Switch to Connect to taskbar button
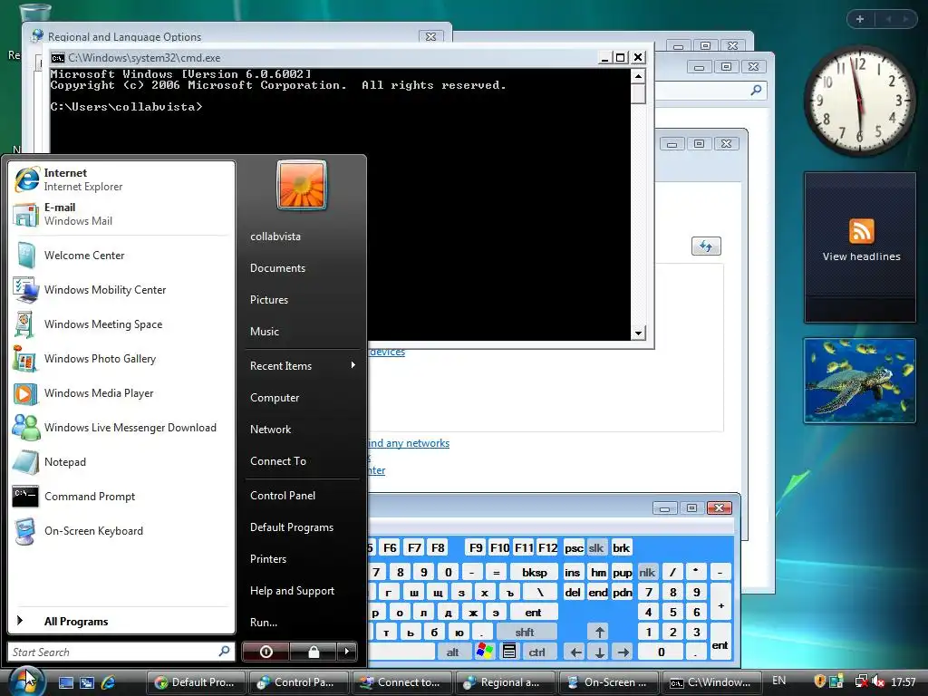The image size is (928, 696). pyautogui.click(x=401, y=682)
